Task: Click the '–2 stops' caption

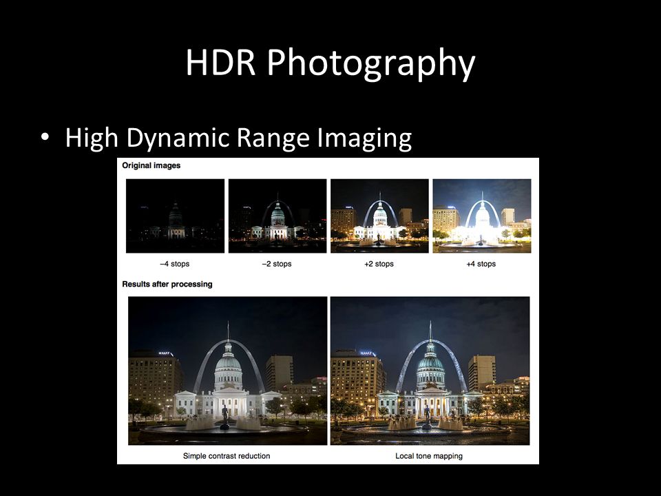Action: click(277, 264)
